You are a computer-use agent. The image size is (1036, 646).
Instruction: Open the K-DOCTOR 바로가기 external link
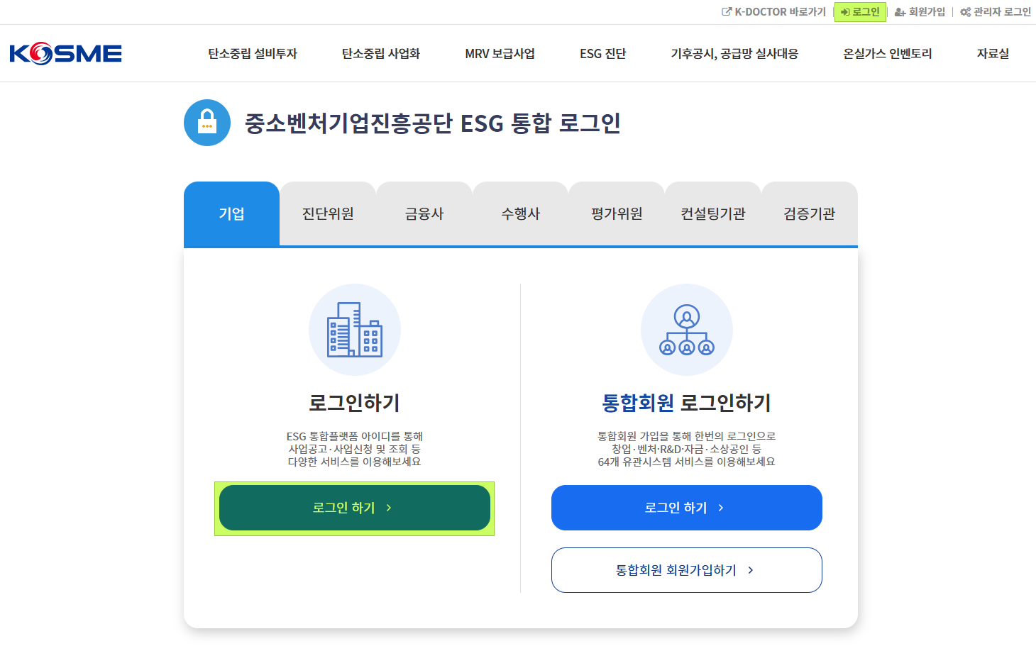tap(774, 12)
